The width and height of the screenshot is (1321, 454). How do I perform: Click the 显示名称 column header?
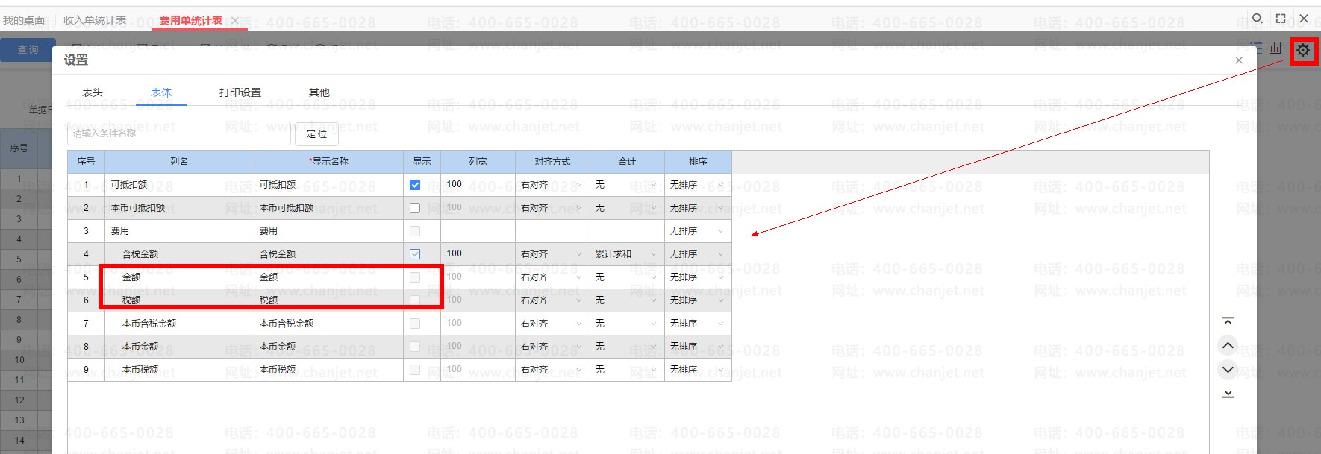coord(328,162)
